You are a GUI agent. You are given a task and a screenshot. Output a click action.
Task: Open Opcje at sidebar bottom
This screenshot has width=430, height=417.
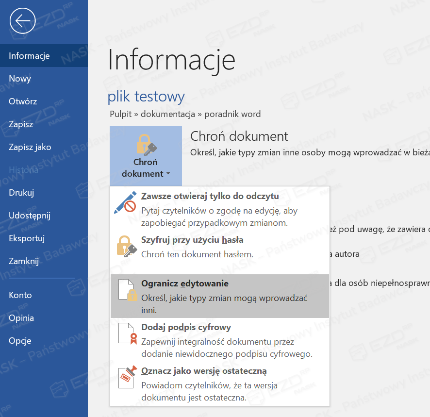20,341
